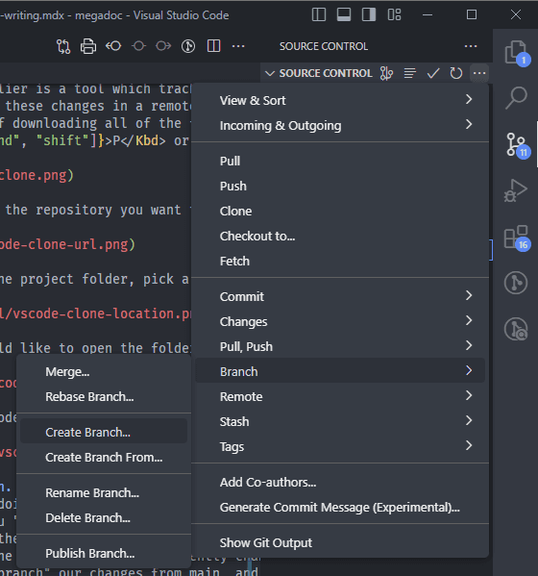Select Create Branch From... in submenu
The image size is (538, 576).
click(104, 457)
